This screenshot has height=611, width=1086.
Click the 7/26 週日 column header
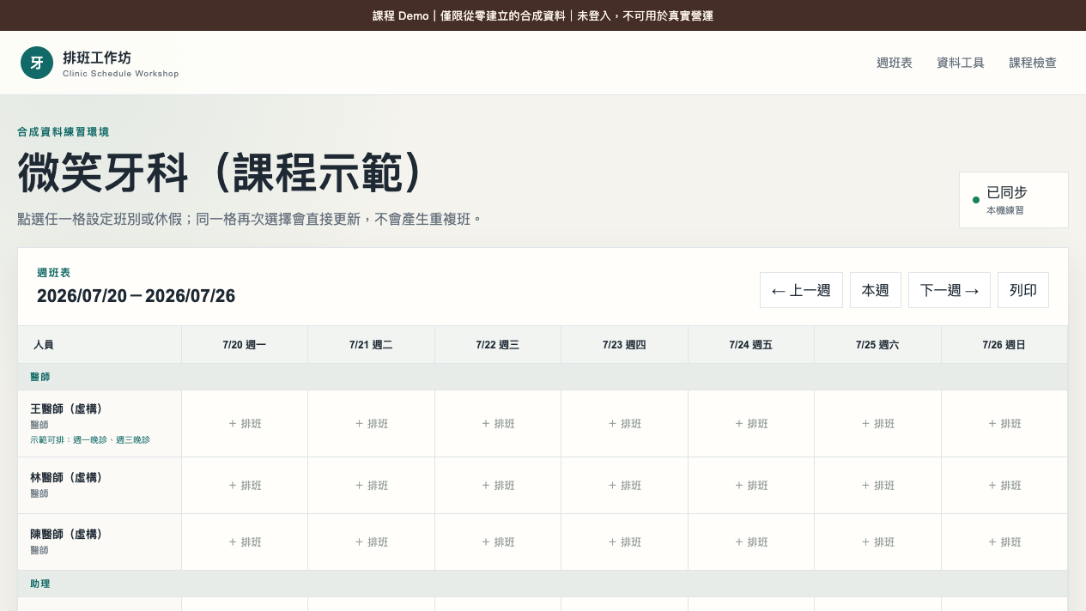click(x=1004, y=345)
